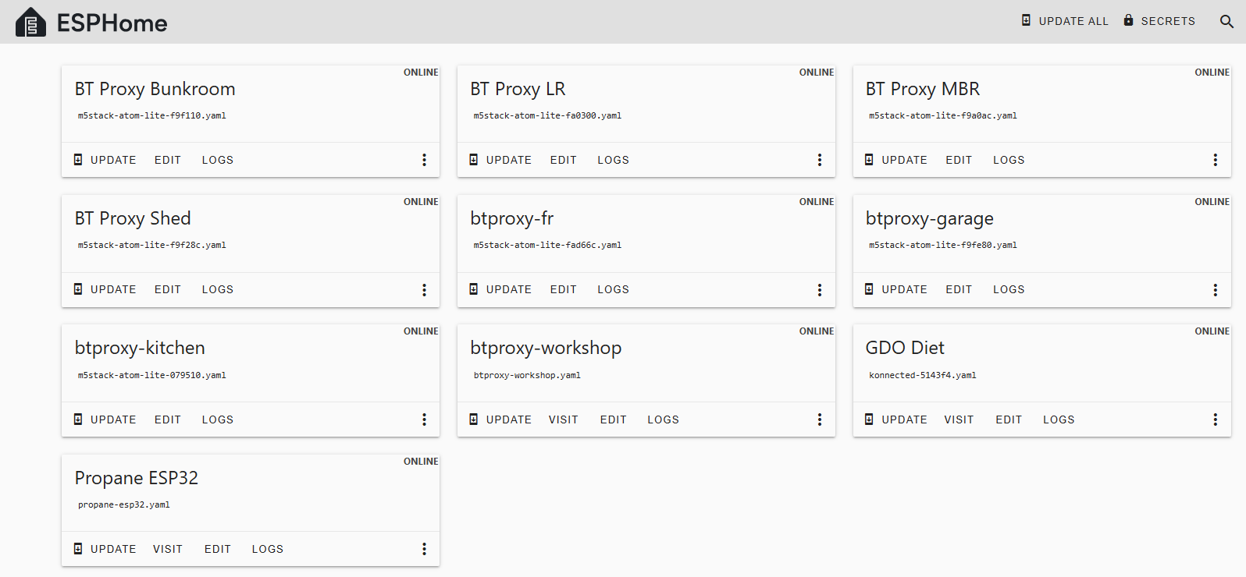Screen dimensions: 1246x577
Task: Click the ESPHome house logo icon
Action: point(30,23)
